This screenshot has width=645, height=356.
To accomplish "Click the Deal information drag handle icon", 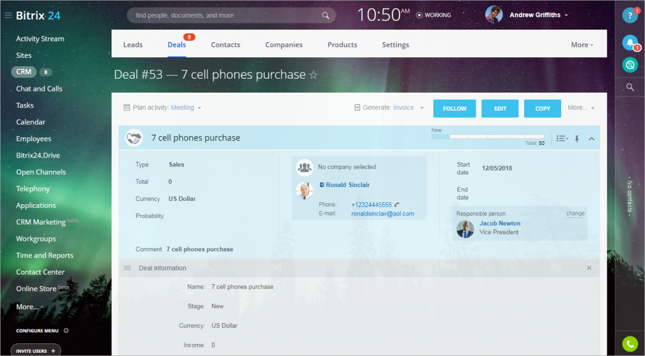I will [x=127, y=268].
